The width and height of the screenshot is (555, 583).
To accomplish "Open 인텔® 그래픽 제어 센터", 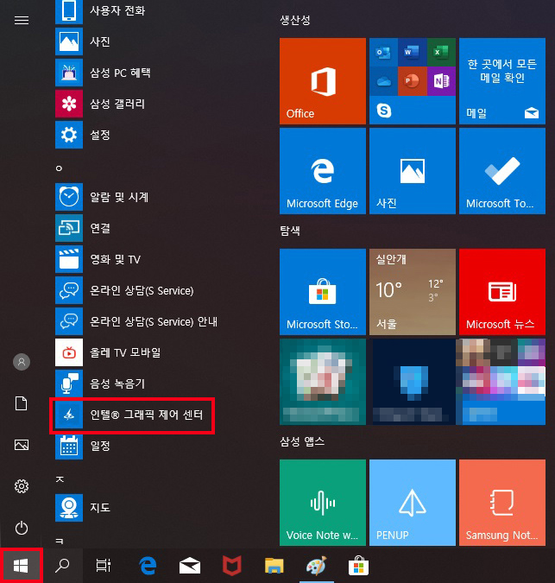I will (133, 415).
